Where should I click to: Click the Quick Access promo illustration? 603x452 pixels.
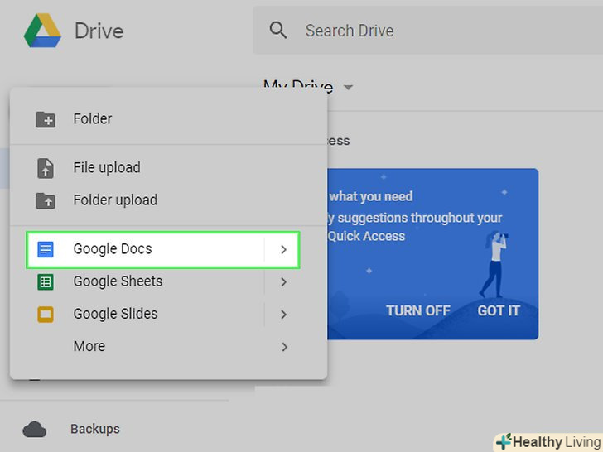point(495,264)
